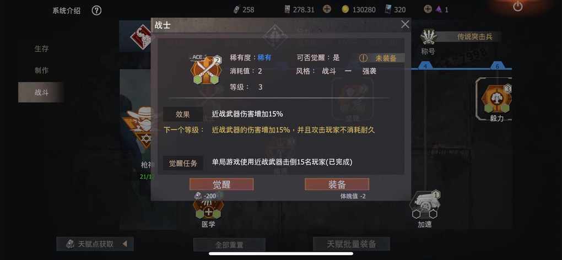The height and width of the screenshot is (260, 562).
Task: Select the 战斗 tab
Action: [x=41, y=93]
